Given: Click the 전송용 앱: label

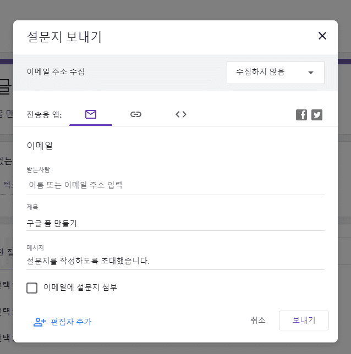Looking at the screenshot, I should [x=44, y=115].
